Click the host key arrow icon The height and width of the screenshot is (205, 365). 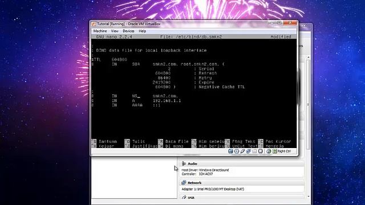[x=275, y=151]
